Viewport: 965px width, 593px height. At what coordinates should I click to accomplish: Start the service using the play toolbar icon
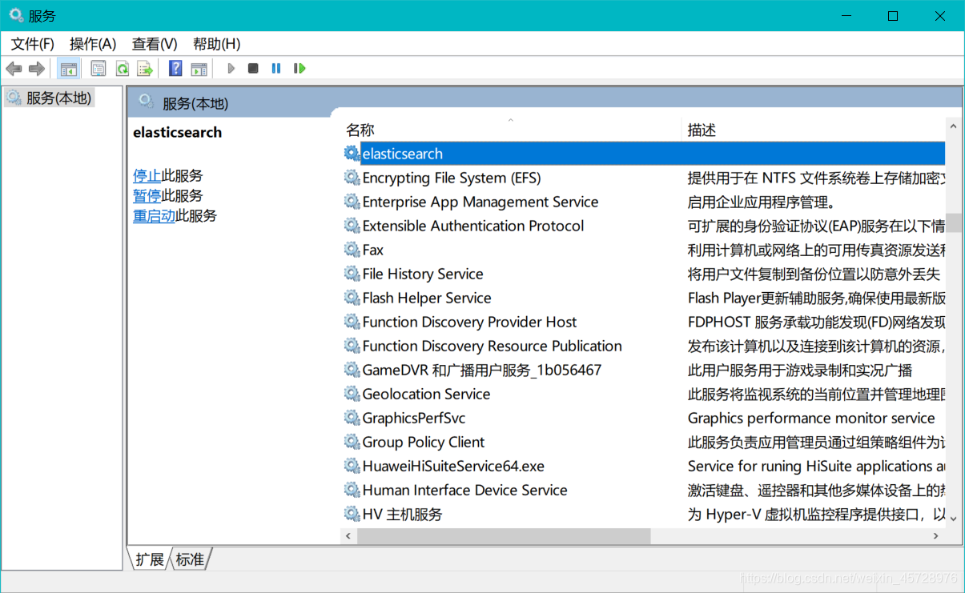231,68
